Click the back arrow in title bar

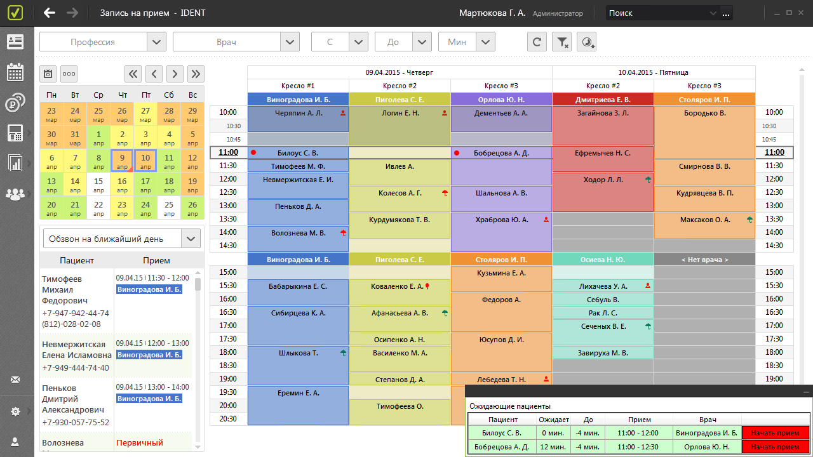50,13
